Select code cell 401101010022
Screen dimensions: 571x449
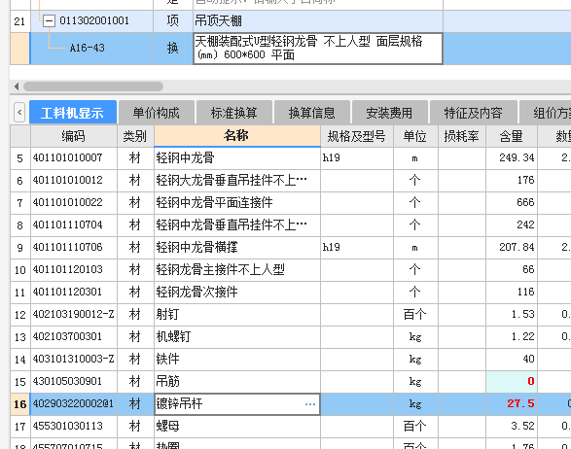(x=74, y=203)
